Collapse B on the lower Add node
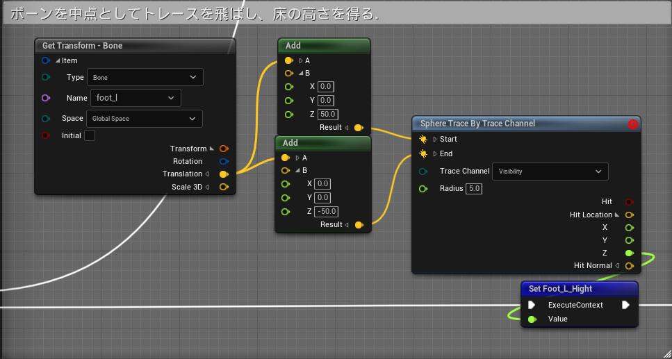This screenshot has width=672, height=359. click(x=297, y=171)
